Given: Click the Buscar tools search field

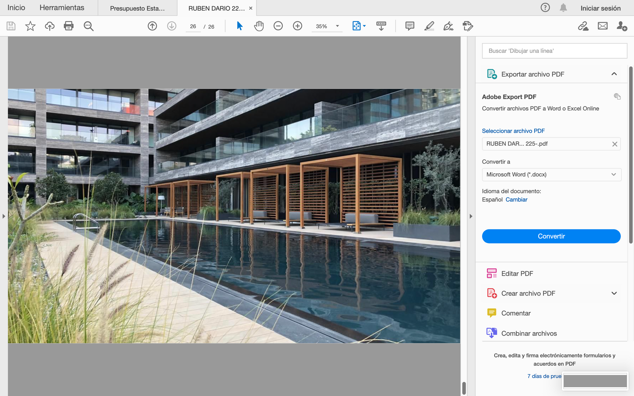Looking at the screenshot, I should pos(554,51).
